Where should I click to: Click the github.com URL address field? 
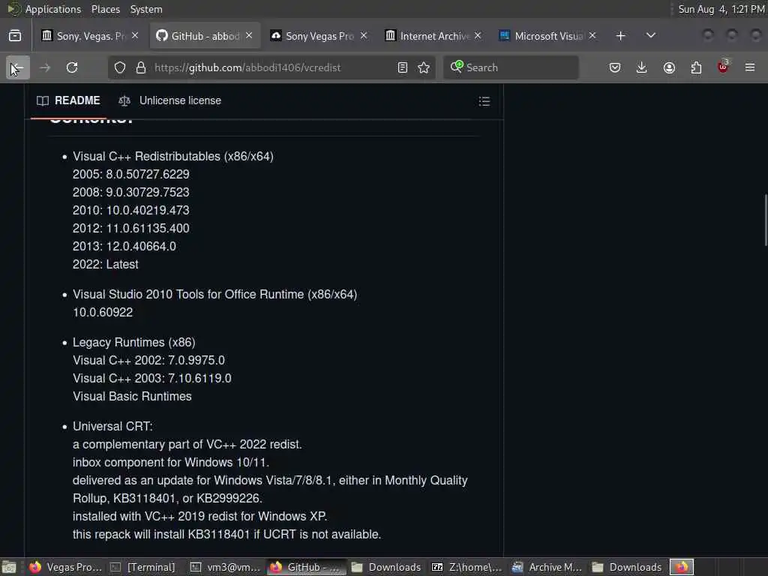[x=271, y=67]
